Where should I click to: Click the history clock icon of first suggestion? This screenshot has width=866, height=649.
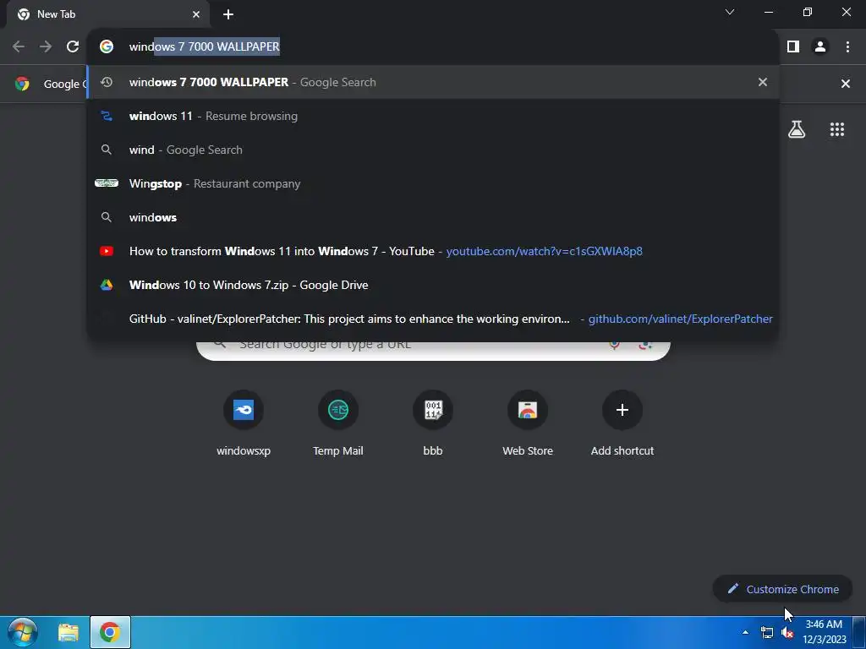point(107,82)
